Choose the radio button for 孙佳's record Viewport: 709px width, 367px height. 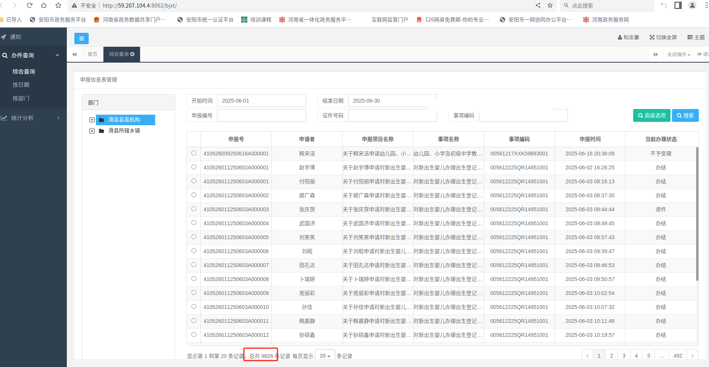coord(194,307)
